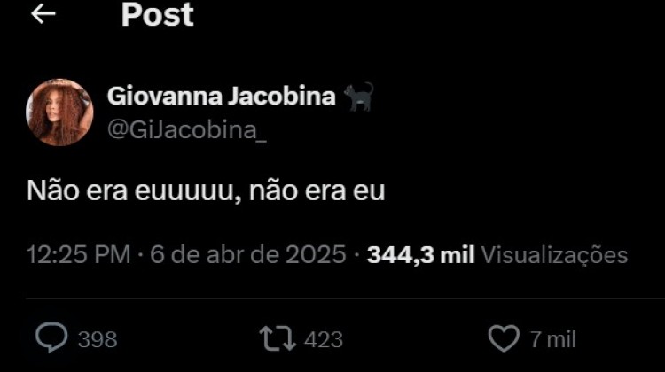View the 398 replies count
The height and width of the screenshot is (372, 665).
pyautogui.click(x=98, y=340)
